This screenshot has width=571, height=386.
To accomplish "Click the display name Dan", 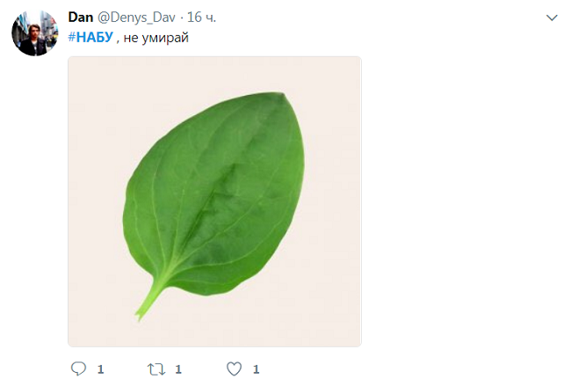I will pyautogui.click(x=81, y=18).
